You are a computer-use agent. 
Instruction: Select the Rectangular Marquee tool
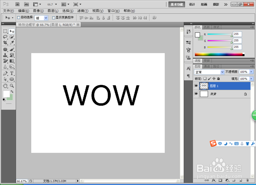[5, 31]
